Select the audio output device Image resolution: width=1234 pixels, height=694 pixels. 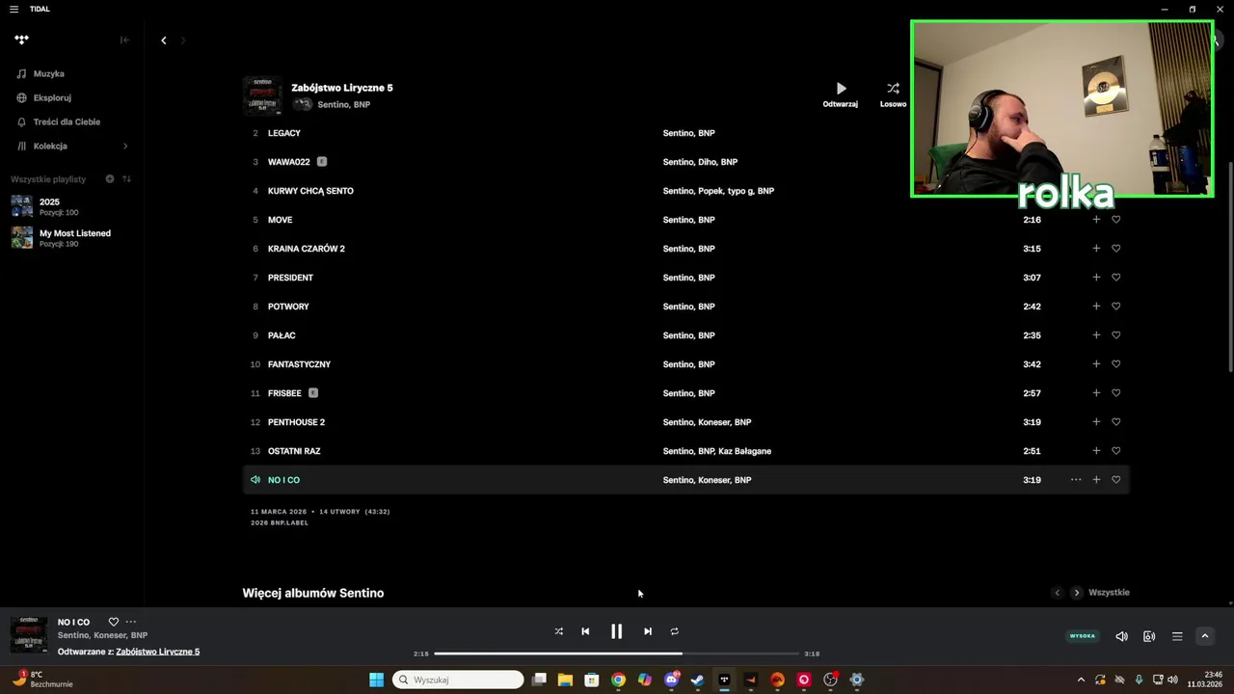pyautogui.click(x=1149, y=636)
